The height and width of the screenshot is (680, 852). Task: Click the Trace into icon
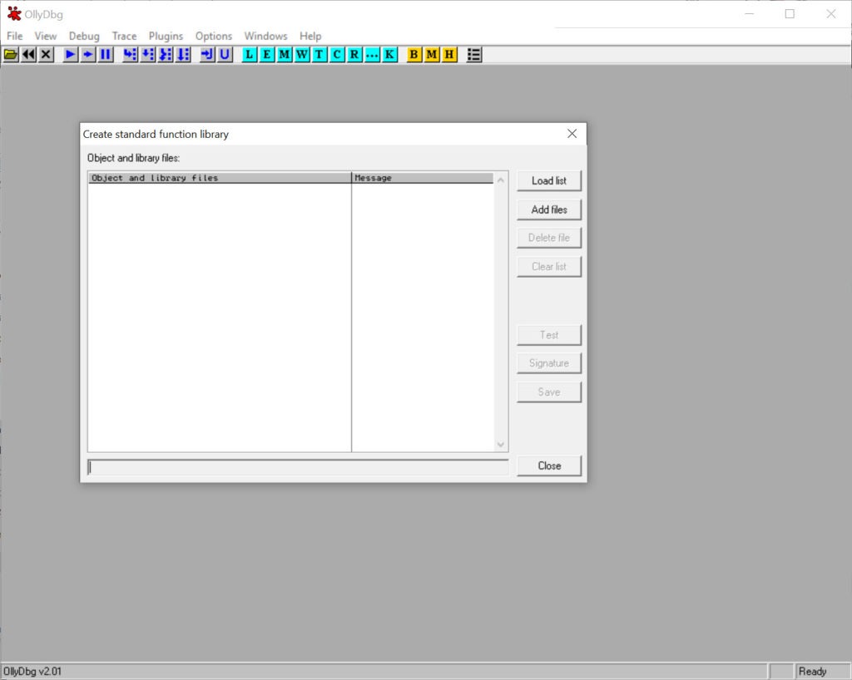[x=166, y=54]
